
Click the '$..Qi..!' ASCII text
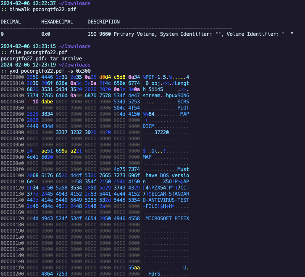pyautogui.click(x=154, y=151)
